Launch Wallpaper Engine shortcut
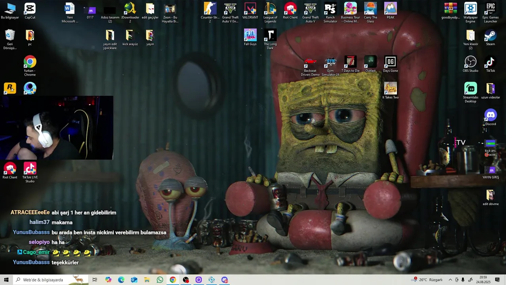Screen dimensions: 506x285 [x=470, y=13]
